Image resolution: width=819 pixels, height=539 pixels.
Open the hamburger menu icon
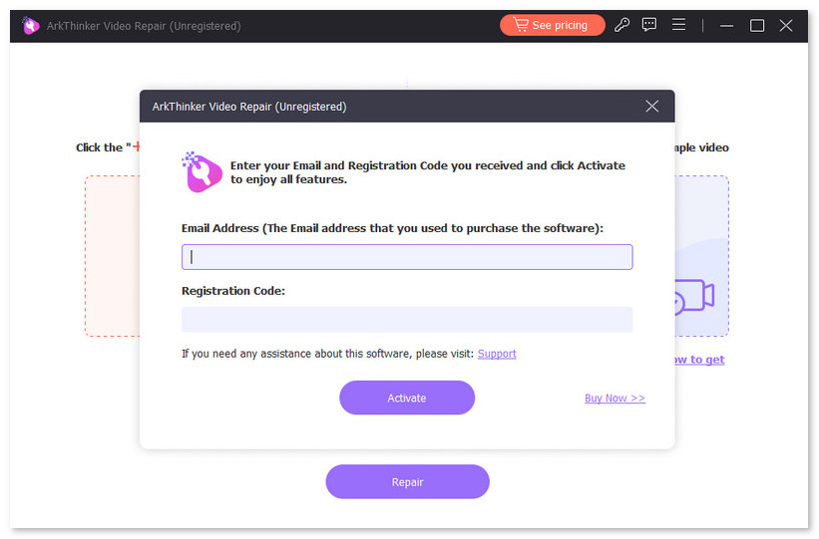pos(678,25)
